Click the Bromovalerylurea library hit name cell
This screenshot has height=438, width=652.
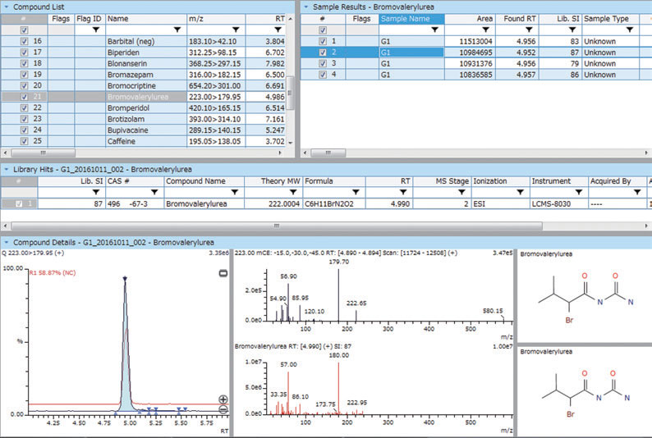click(x=204, y=204)
